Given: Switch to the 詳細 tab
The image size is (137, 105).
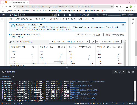Looking at the screenshot, I should [x=10, y=19].
